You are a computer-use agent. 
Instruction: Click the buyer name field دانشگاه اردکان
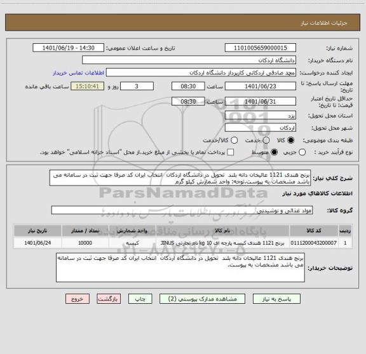point(189,60)
